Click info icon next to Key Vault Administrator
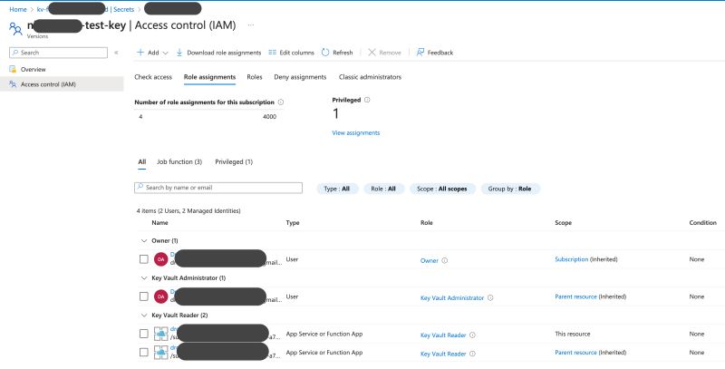The width and height of the screenshot is (725, 369). pos(490,297)
